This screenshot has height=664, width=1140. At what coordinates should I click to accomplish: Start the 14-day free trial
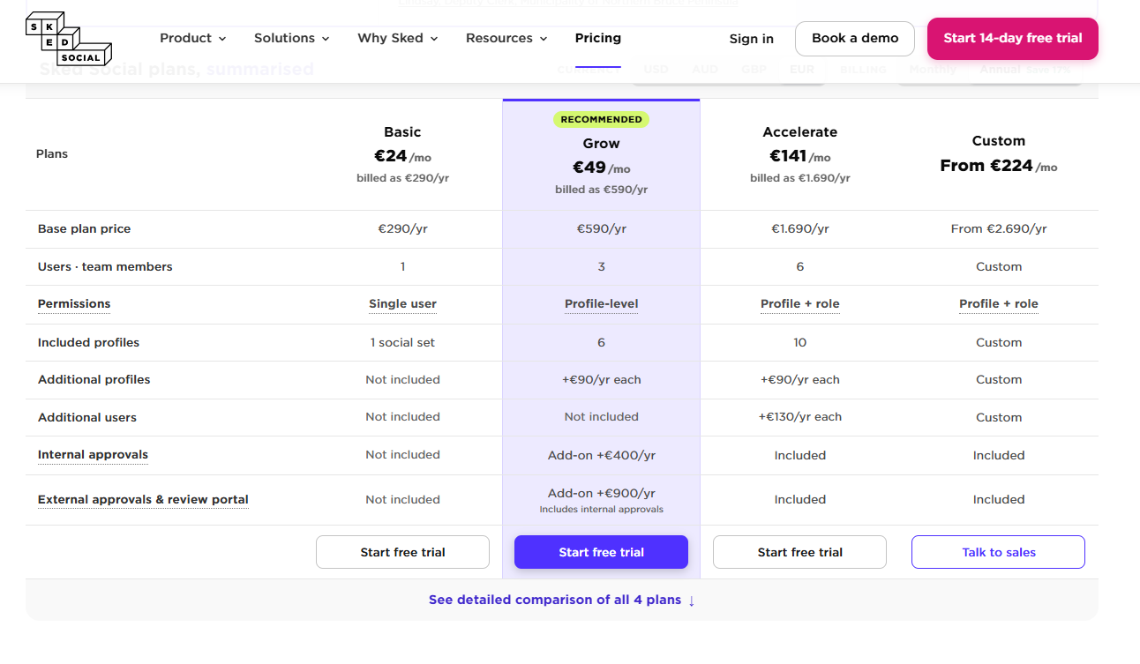point(1013,39)
